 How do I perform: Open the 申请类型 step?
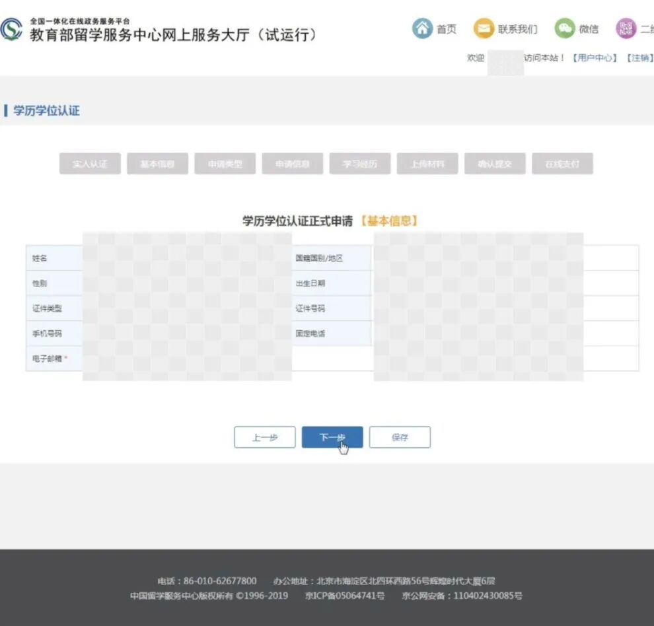pyautogui.click(x=224, y=163)
